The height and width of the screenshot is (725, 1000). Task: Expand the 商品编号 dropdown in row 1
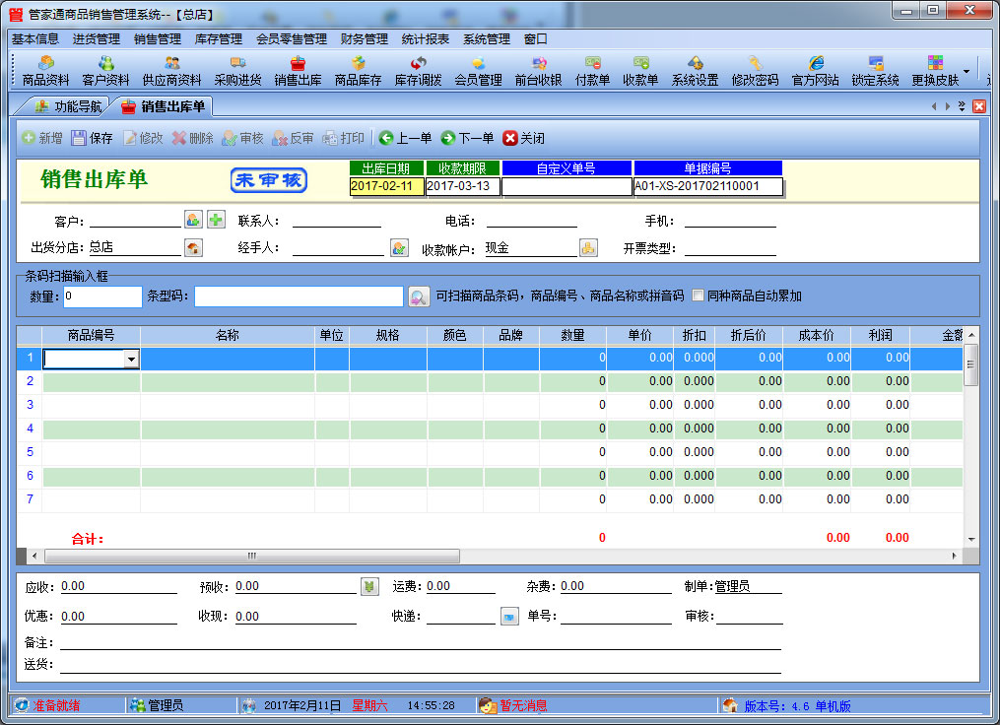131,360
